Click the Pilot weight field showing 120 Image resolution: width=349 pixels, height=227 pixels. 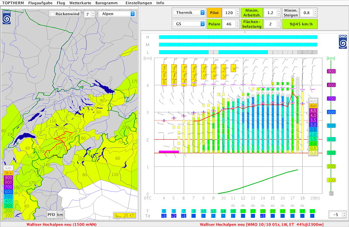[229, 13]
